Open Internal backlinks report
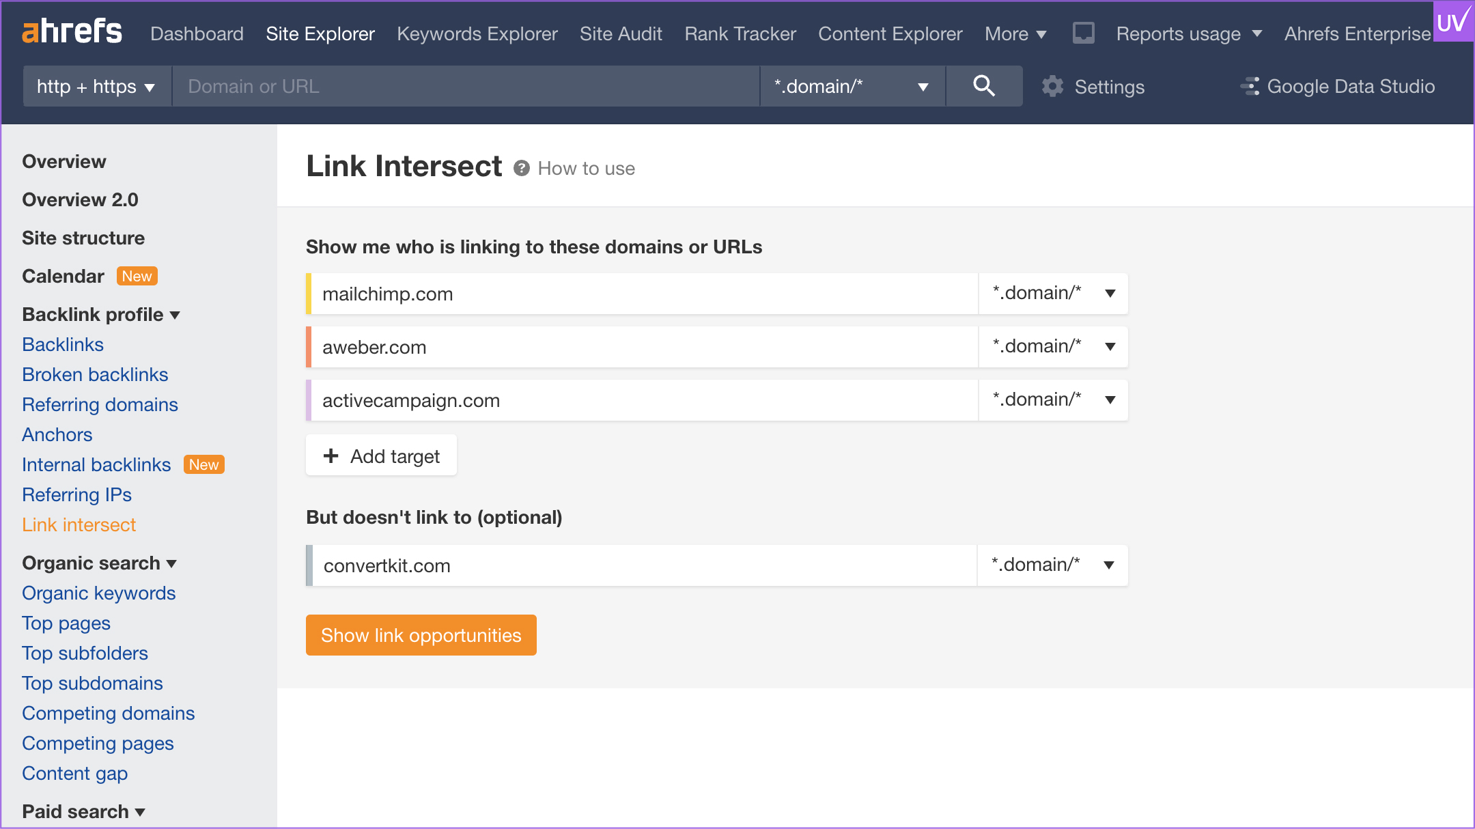This screenshot has height=829, width=1475. [96, 464]
